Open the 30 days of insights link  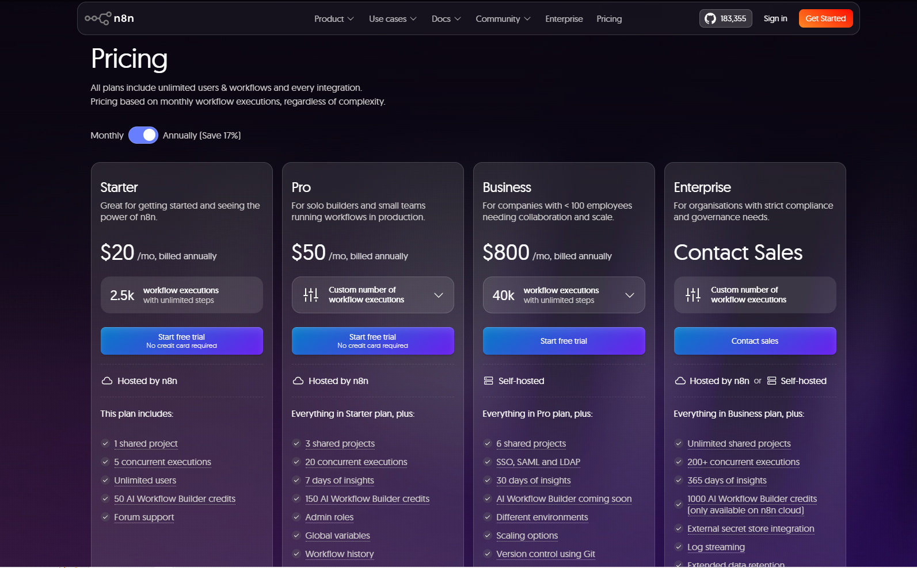click(534, 480)
